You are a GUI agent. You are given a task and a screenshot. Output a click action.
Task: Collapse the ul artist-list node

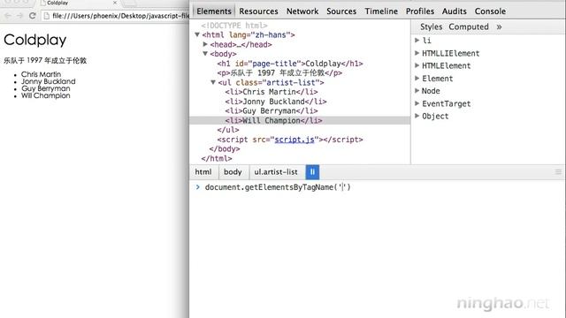tap(213, 82)
